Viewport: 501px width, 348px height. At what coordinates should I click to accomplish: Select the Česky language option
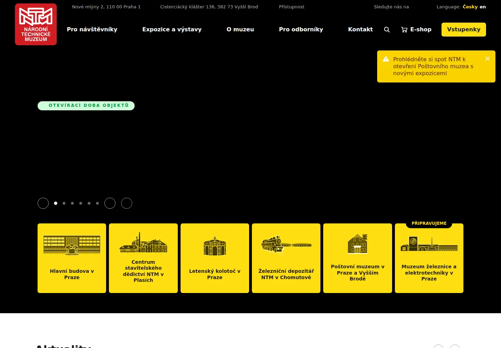coord(470,7)
